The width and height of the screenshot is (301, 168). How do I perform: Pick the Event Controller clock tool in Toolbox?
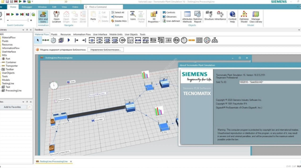tap(54, 40)
